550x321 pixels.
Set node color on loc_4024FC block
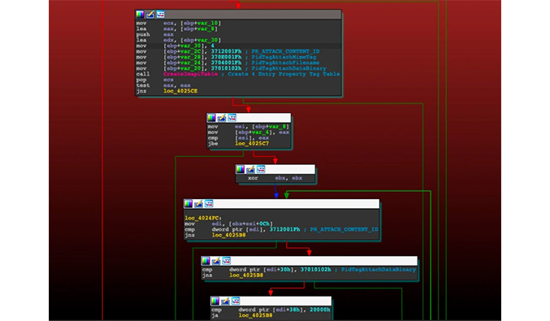[x=188, y=204]
